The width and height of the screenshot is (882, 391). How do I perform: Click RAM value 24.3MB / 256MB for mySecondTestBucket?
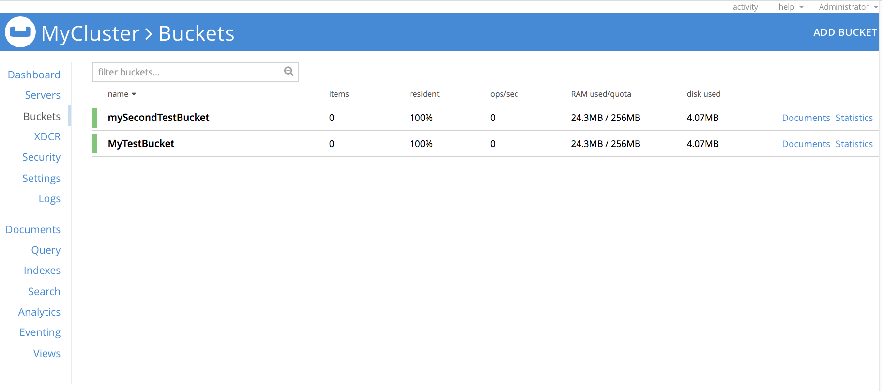click(x=606, y=118)
